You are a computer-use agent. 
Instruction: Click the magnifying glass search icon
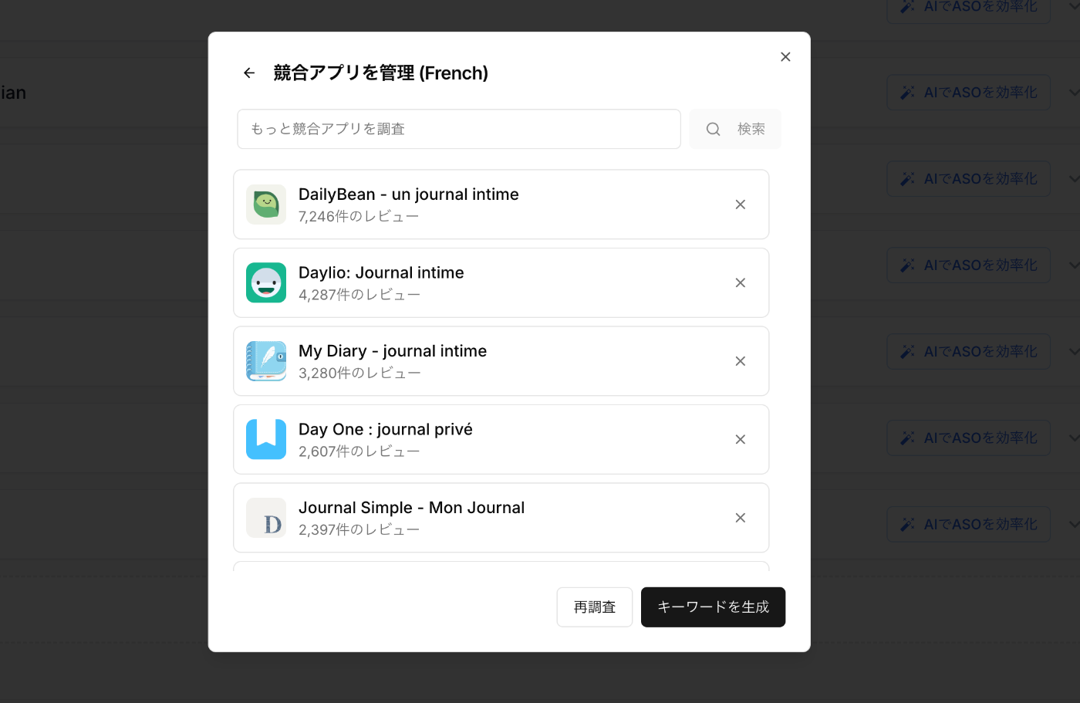click(x=713, y=129)
